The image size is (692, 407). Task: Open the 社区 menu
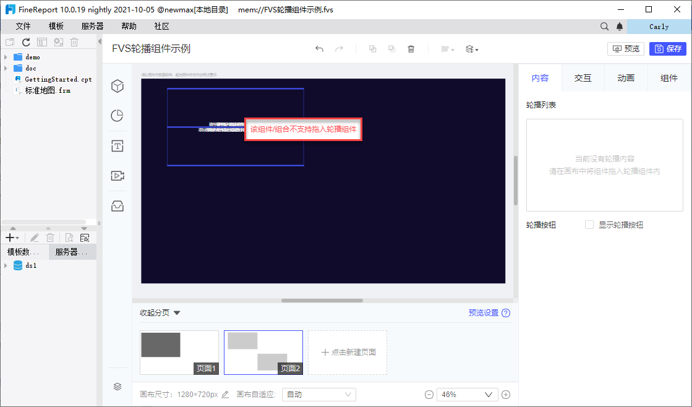point(161,27)
